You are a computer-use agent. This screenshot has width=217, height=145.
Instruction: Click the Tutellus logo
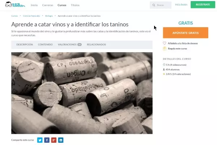pos(15,5)
